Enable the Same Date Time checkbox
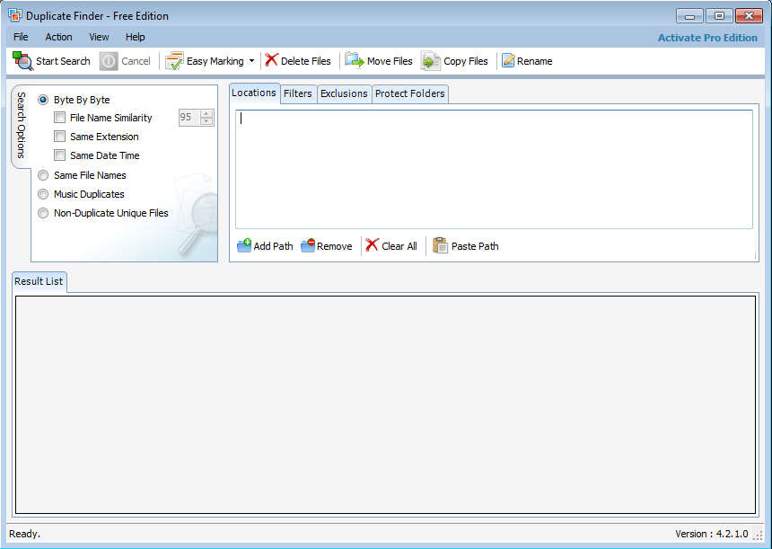772x549 pixels. pos(59,155)
